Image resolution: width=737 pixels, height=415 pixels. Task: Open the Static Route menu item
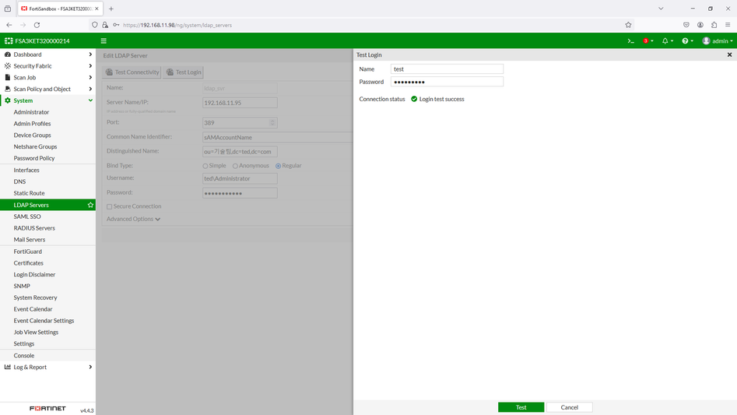pos(29,193)
